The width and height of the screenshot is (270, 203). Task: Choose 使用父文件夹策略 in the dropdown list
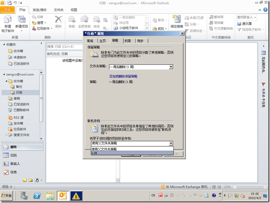[x=132, y=149]
